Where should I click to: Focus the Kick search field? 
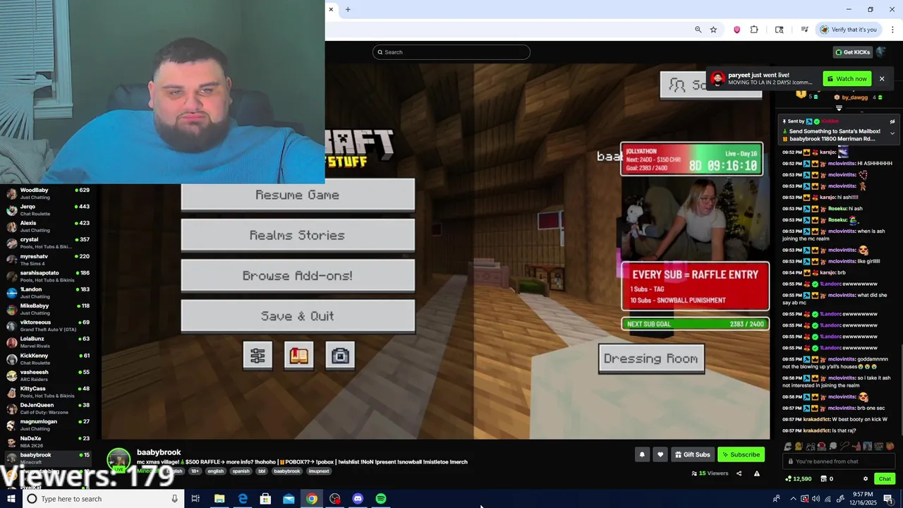click(x=451, y=52)
